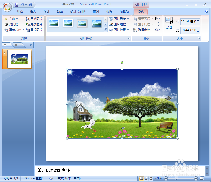Open the 对比度 contrast dropdown
The image size is (211, 182).
click(13, 24)
